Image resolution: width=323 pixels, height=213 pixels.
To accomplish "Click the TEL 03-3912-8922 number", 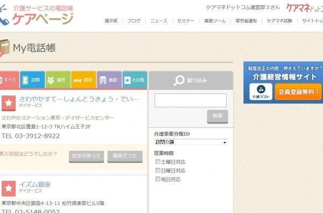I will pyautogui.click(x=31, y=136).
